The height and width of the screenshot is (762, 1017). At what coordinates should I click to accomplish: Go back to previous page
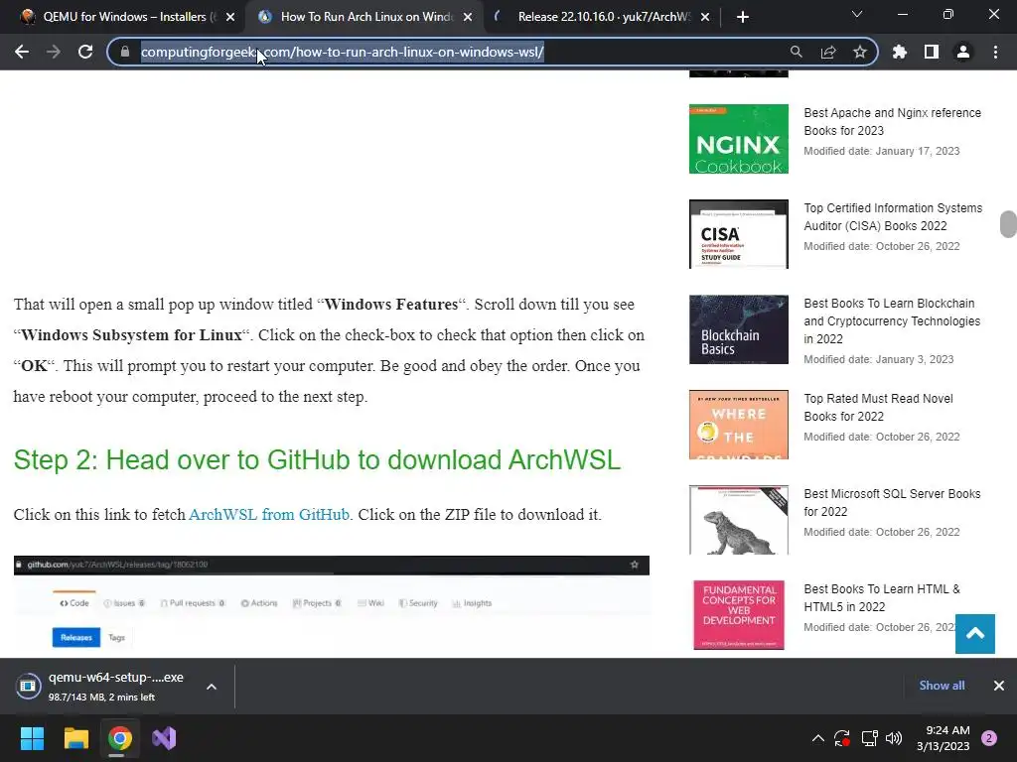[x=22, y=52]
